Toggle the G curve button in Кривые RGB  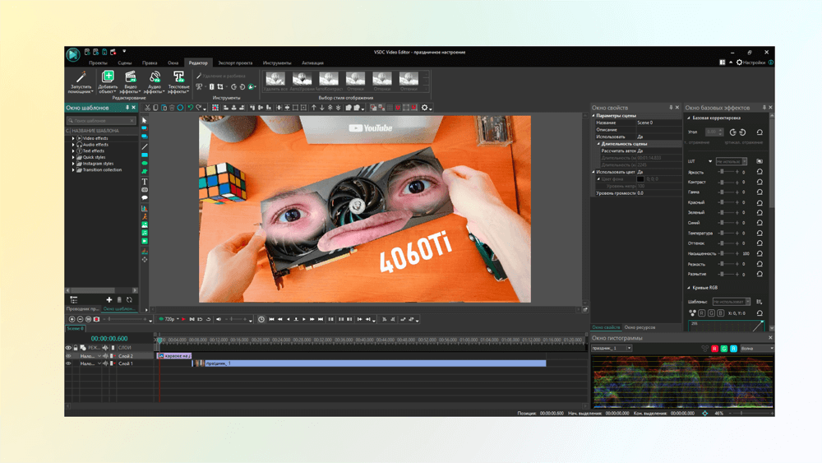[x=711, y=313]
